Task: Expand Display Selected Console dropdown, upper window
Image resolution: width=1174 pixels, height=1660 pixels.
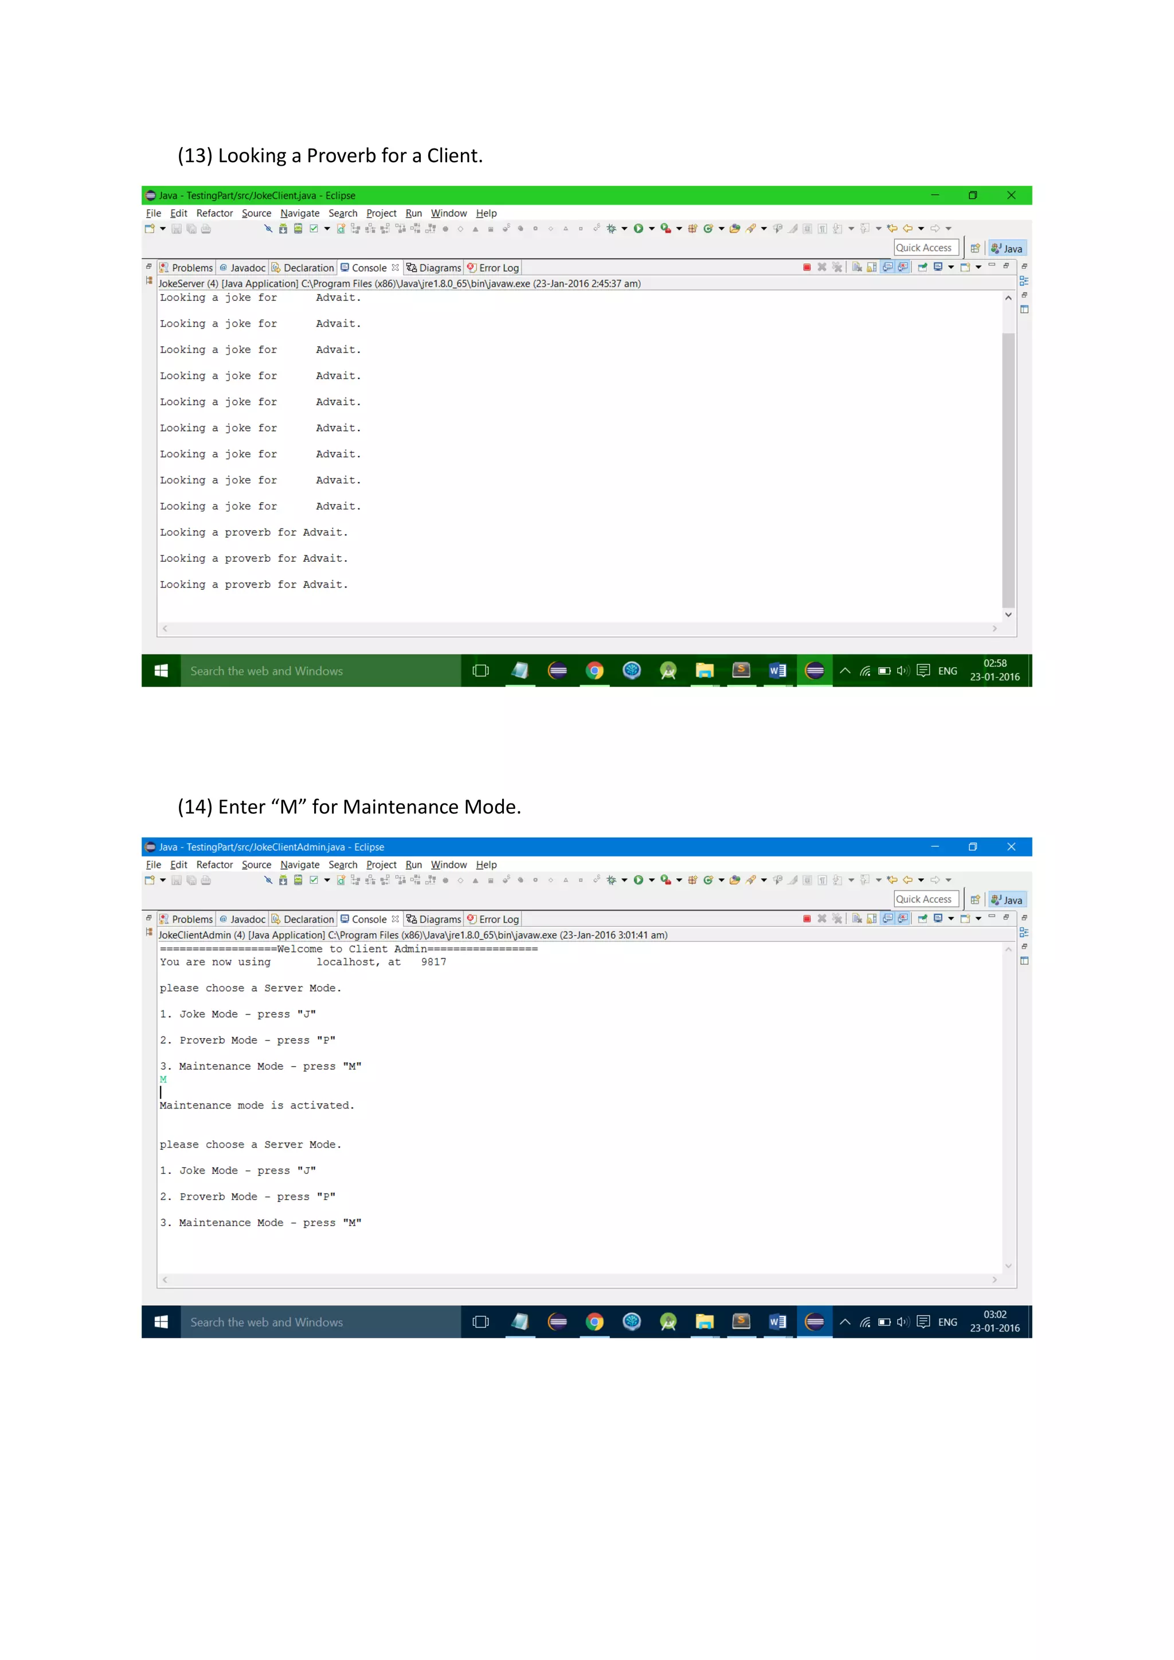Action: coord(950,268)
